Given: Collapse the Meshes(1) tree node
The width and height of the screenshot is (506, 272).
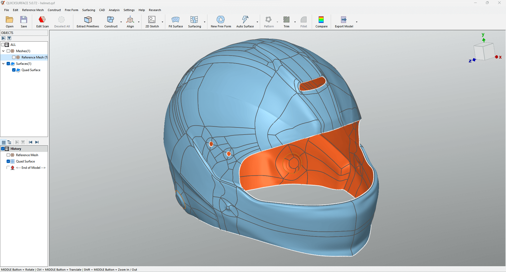Looking at the screenshot, I should (3, 51).
